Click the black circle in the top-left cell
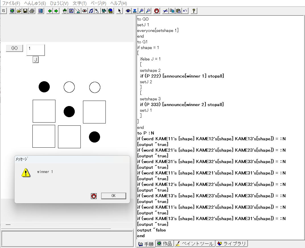This screenshot has width=305, height=248. (44, 87)
